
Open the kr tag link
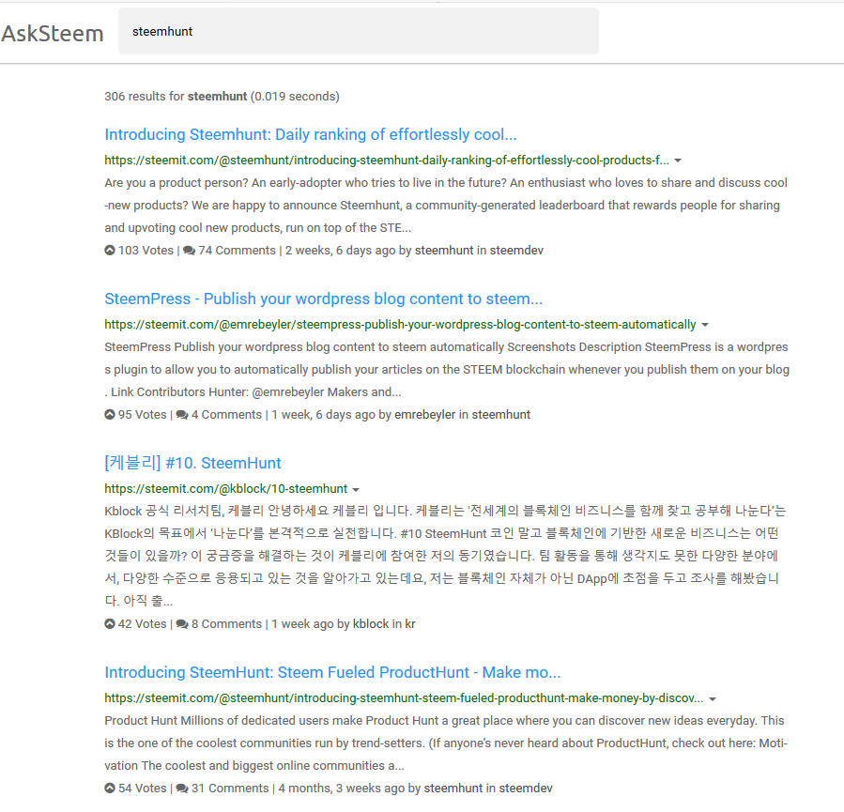(410, 623)
